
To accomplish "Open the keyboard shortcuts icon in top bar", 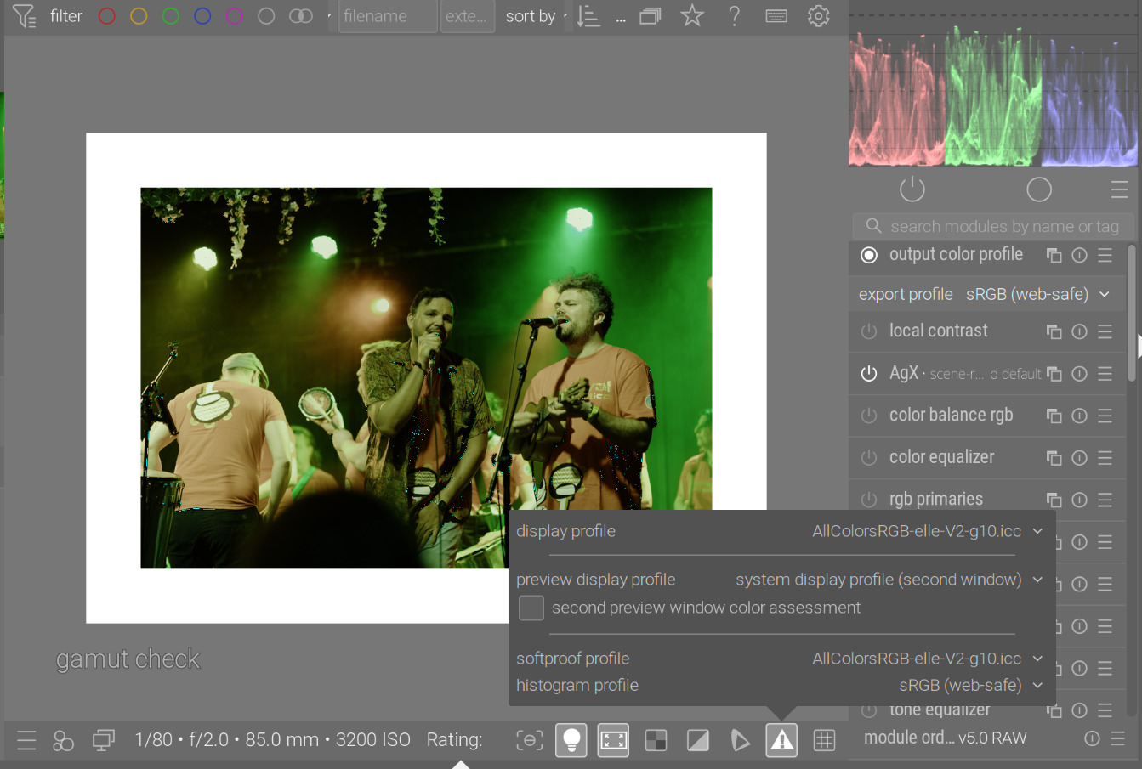I will pos(776,16).
